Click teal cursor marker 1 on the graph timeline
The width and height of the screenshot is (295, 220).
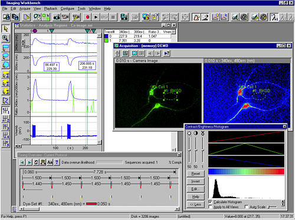(51, 31)
